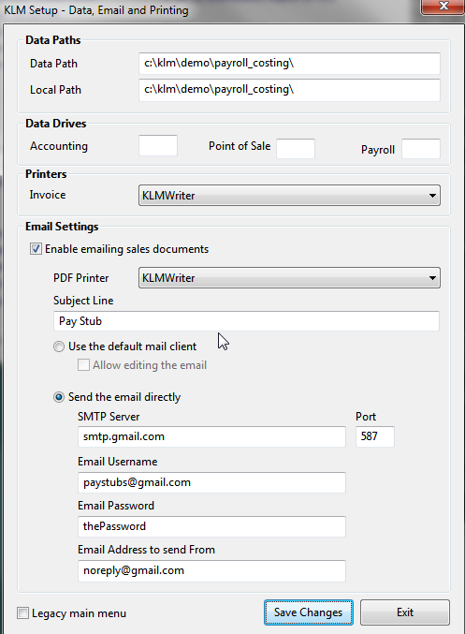Open the Invoice printer dropdown
The image size is (465, 634).
tap(289, 196)
